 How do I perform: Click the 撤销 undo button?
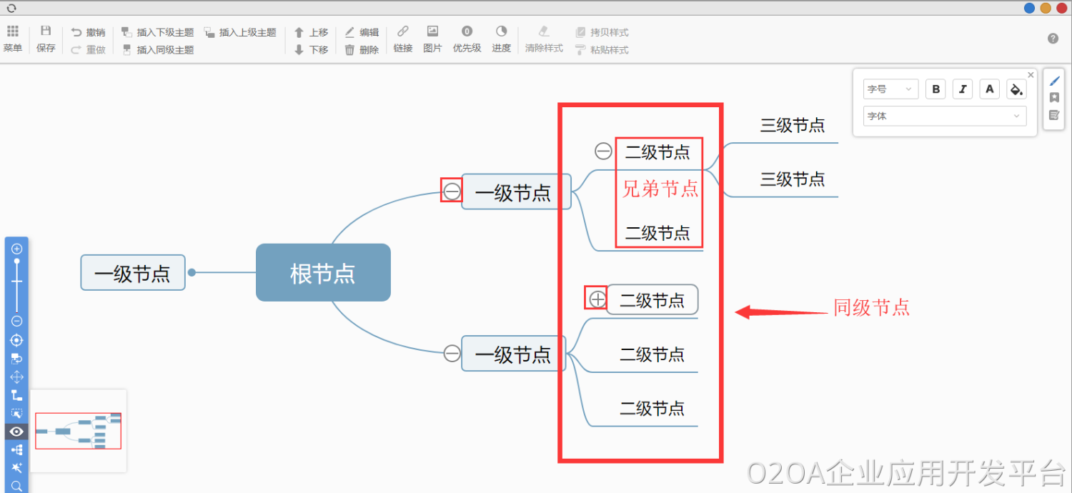click(x=88, y=32)
